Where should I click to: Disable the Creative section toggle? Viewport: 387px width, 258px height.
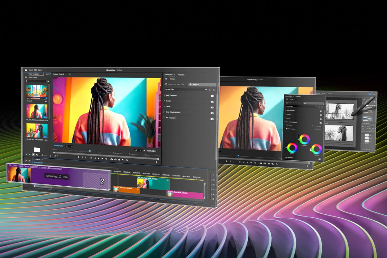coord(212,102)
